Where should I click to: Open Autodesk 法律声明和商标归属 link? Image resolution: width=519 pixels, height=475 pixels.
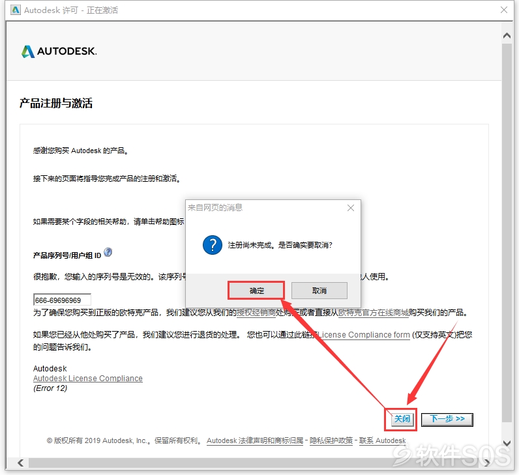click(255, 440)
